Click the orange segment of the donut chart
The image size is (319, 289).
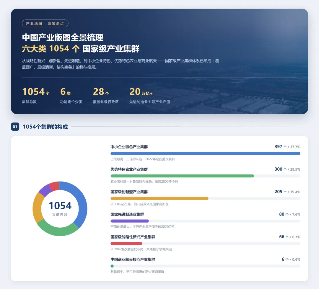click(x=38, y=208)
